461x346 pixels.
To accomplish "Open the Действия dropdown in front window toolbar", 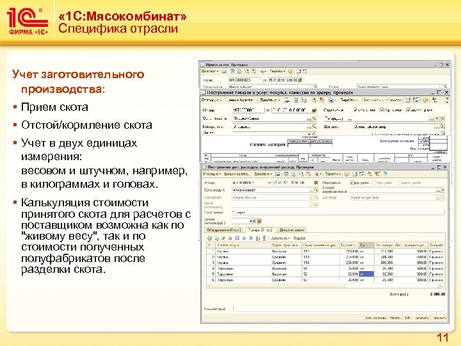I will coord(263,174).
